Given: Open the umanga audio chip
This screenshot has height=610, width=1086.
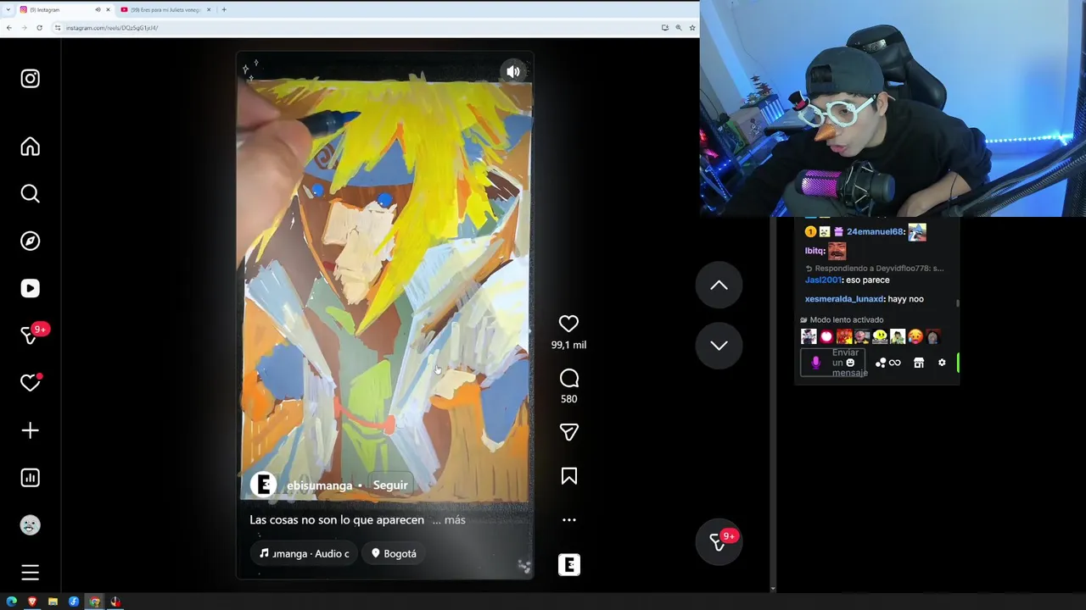Looking at the screenshot, I should 304,553.
